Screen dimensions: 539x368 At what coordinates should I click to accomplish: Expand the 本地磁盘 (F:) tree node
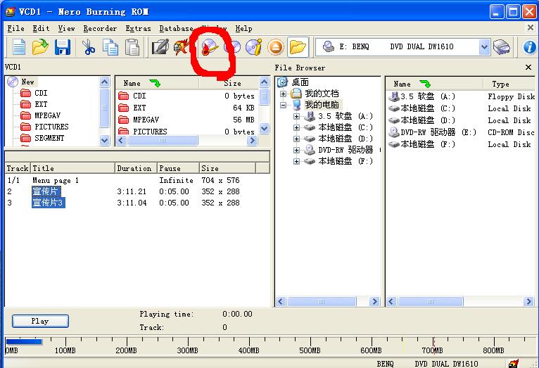[296, 162]
